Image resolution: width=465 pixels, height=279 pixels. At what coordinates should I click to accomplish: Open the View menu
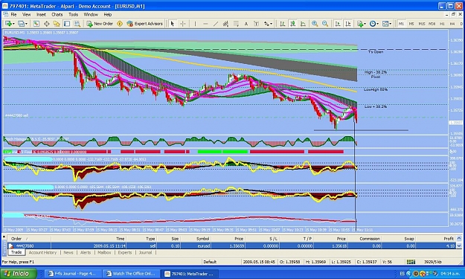click(x=26, y=14)
